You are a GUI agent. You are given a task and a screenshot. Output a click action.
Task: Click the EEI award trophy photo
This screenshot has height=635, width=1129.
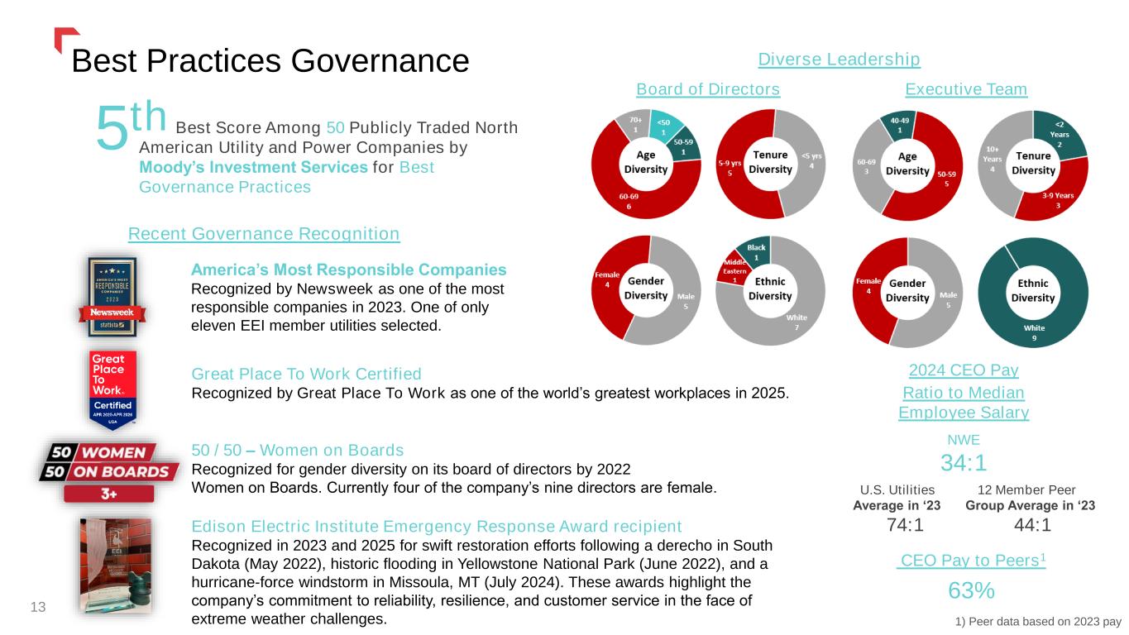[116, 566]
